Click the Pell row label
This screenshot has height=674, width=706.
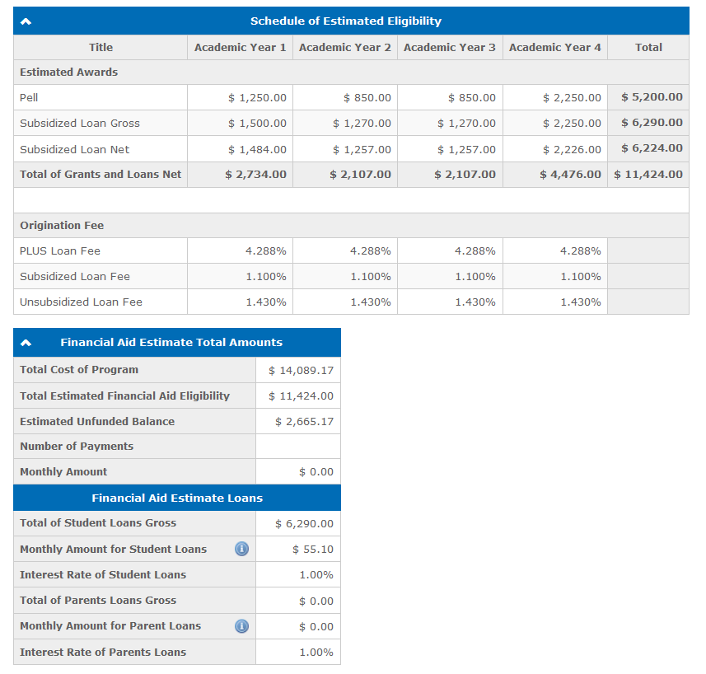tap(29, 98)
